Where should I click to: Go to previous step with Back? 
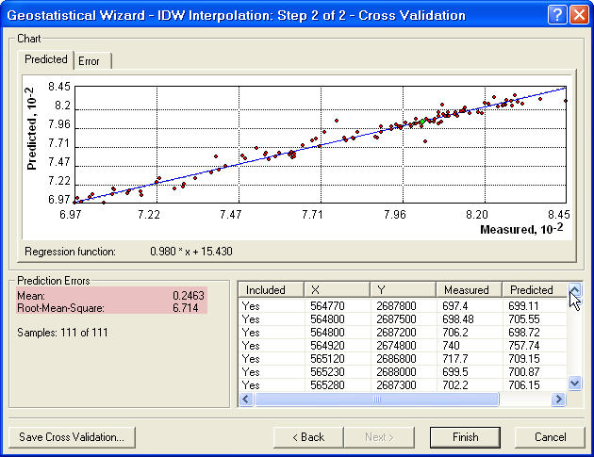(x=308, y=437)
